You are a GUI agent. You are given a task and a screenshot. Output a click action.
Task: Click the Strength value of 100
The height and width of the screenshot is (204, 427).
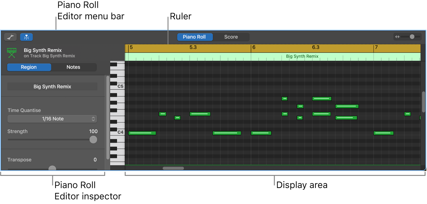(93, 131)
